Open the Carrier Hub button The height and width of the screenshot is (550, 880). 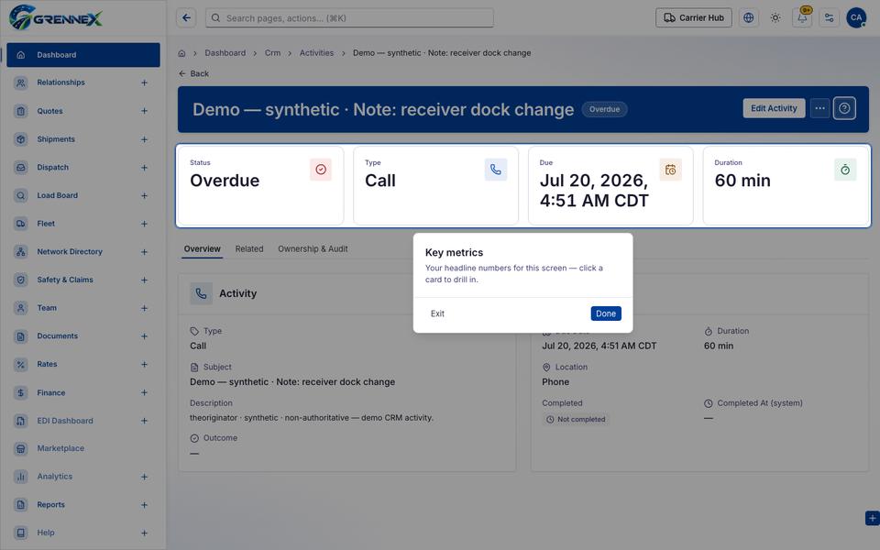pyautogui.click(x=694, y=18)
